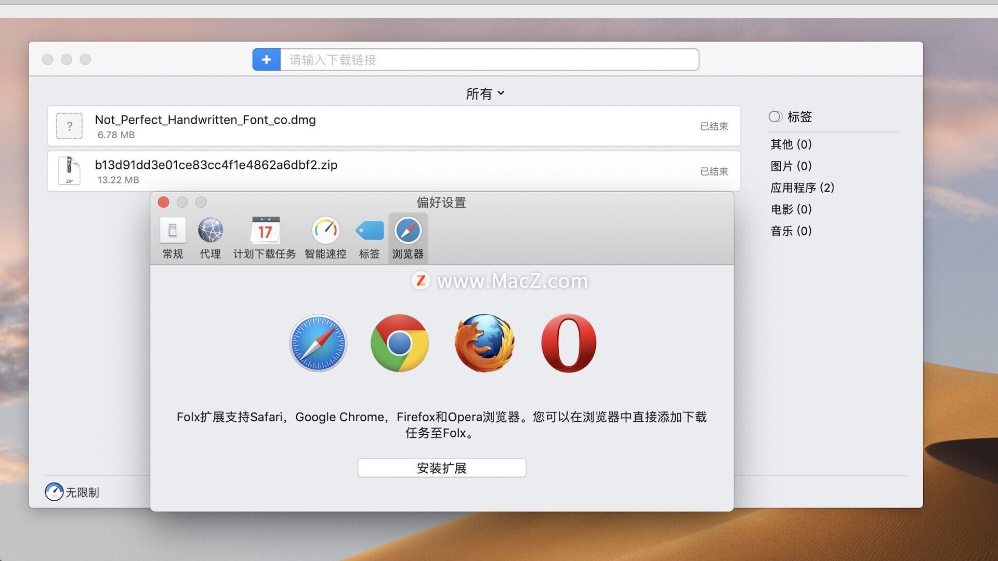
Task: Select the 其他 (0) tag
Action: pyautogui.click(x=791, y=144)
